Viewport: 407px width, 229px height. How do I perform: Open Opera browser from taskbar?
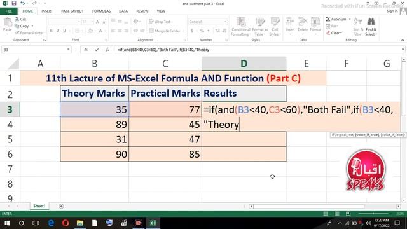(66, 223)
